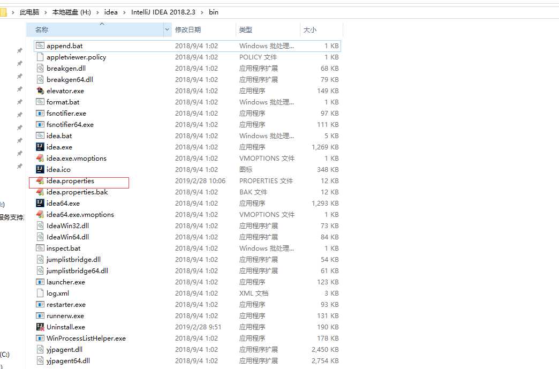Image resolution: width=559 pixels, height=369 pixels.
Task: Select the elevator.exe file name
Action: click(65, 91)
